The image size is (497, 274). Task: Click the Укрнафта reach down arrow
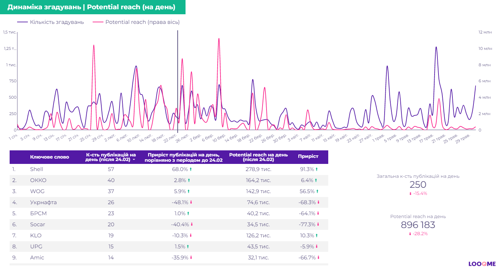point(318,202)
